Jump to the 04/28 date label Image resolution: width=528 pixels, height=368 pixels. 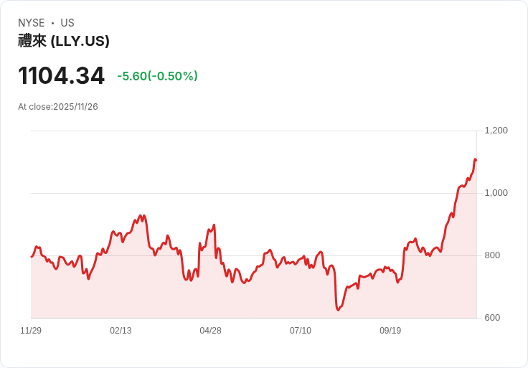pyautogui.click(x=210, y=331)
